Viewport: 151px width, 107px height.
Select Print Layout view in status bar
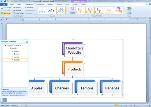tap(116, 106)
